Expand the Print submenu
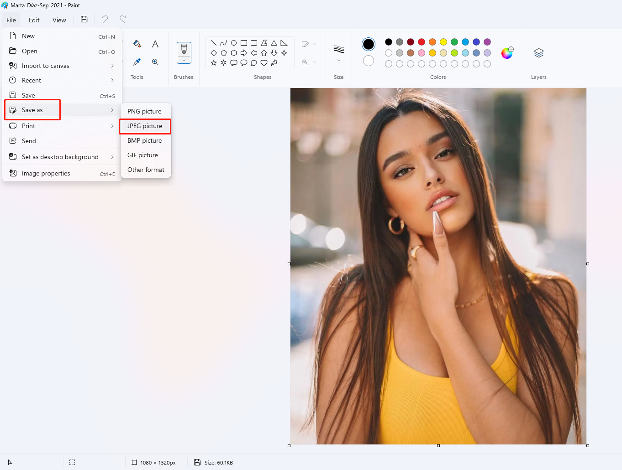Screen dimensions: 622x470 click(62, 126)
